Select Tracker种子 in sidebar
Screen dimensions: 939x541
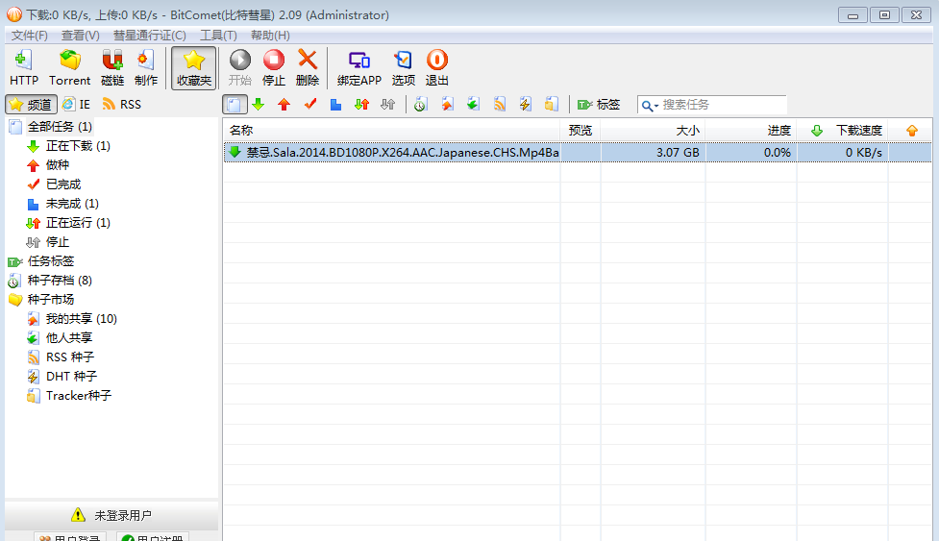(x=79, y=396)
